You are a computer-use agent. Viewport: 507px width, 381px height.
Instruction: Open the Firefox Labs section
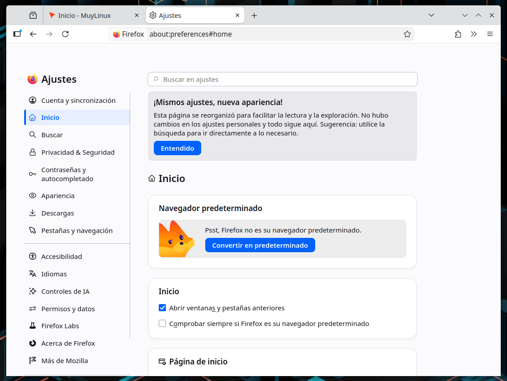click(x=77, y=326)
